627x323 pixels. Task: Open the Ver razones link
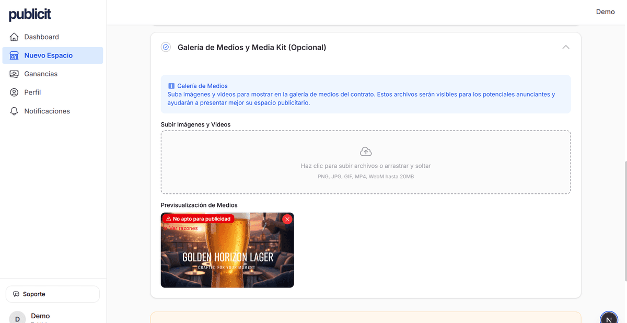click(x=182, y=228)
